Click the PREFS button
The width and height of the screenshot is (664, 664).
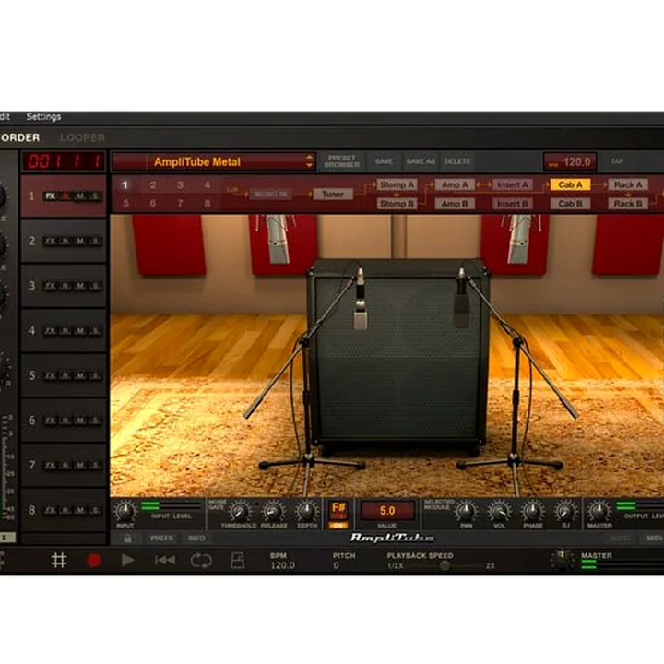click(x=161, y=539)
